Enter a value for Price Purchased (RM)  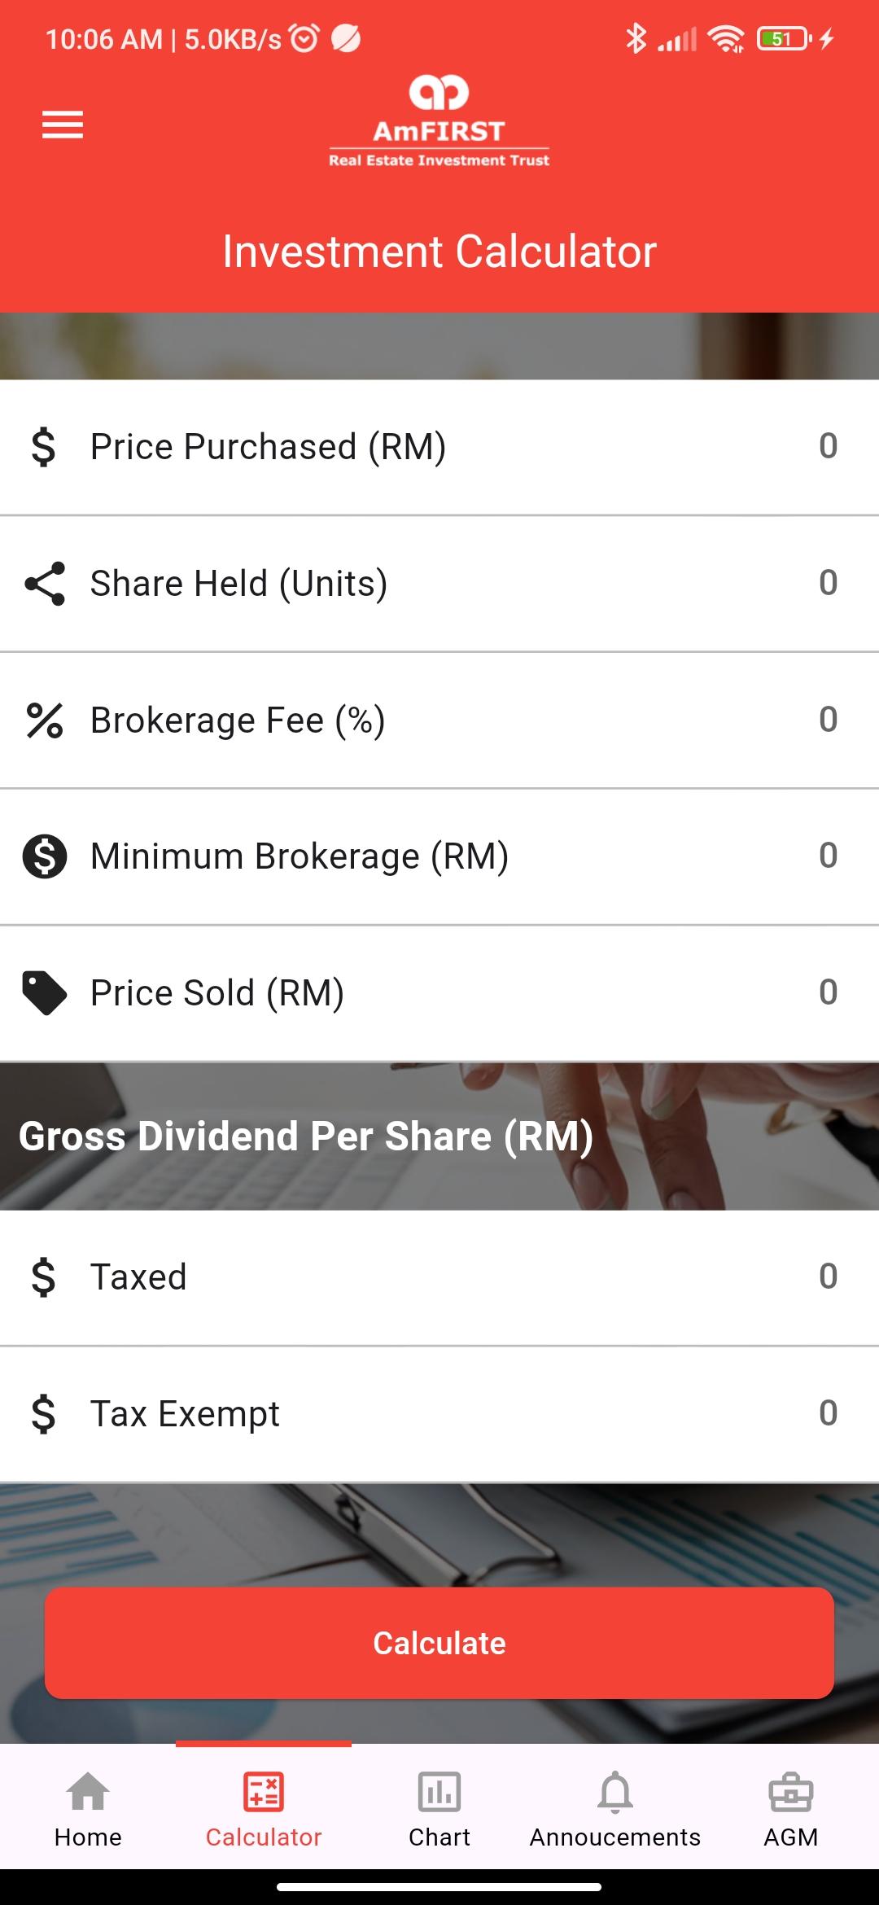827,446
